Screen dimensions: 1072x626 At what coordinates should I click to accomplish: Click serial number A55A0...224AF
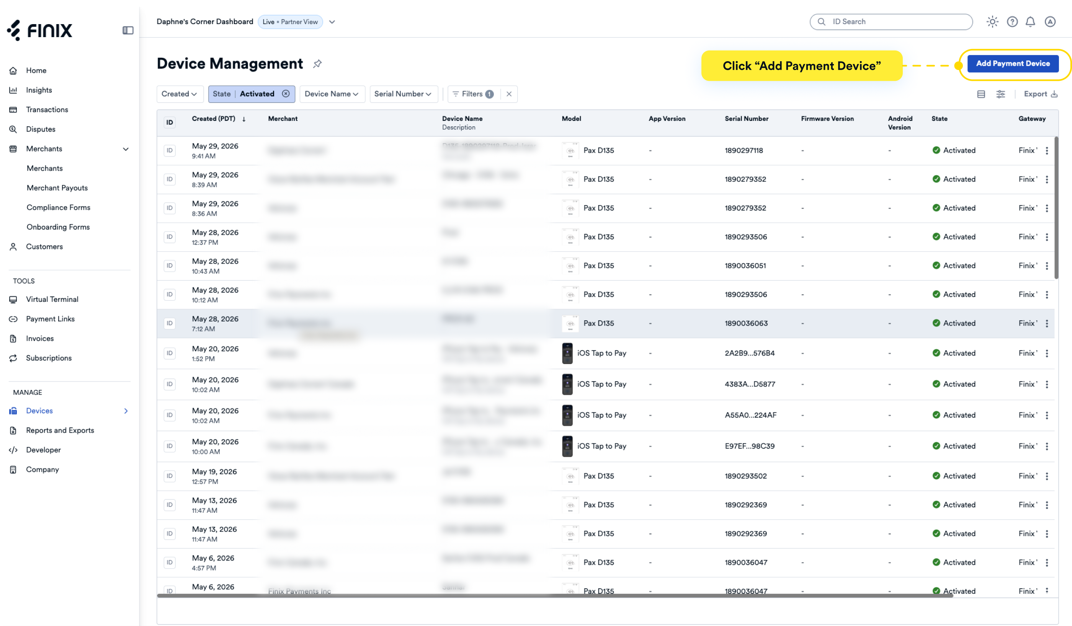[750, 415]
